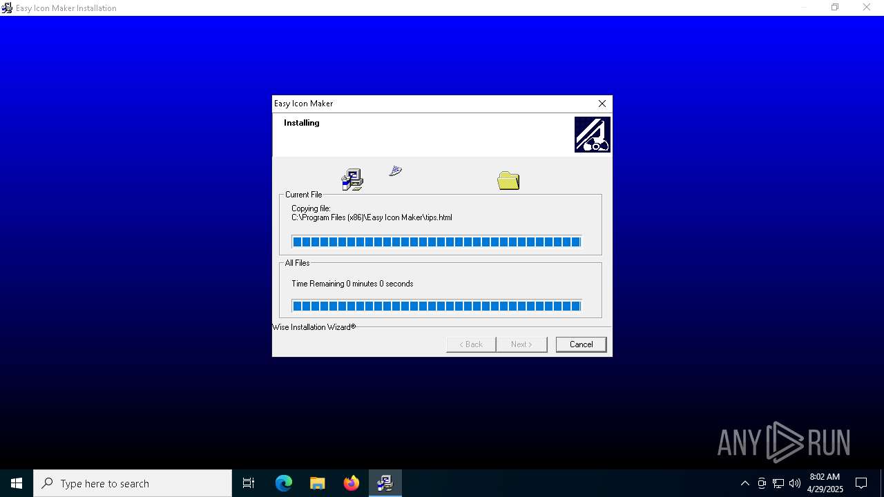
Task: Click the 'Installing' heading
Action: click(302, 123)
